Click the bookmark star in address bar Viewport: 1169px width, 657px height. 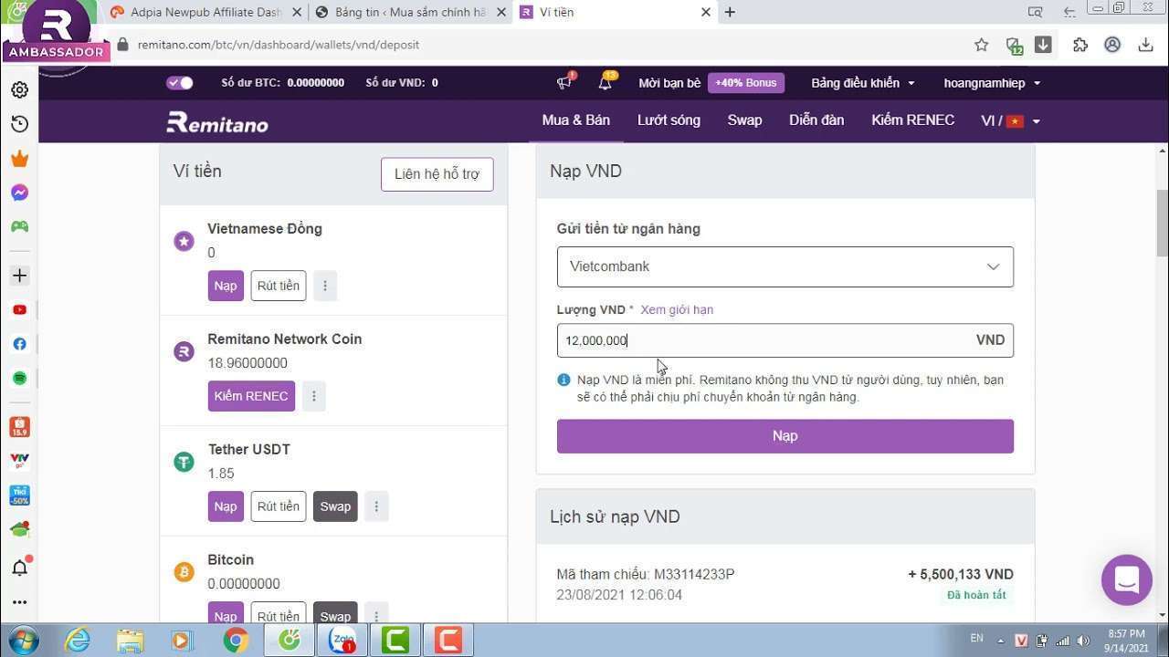click(981, 45)
